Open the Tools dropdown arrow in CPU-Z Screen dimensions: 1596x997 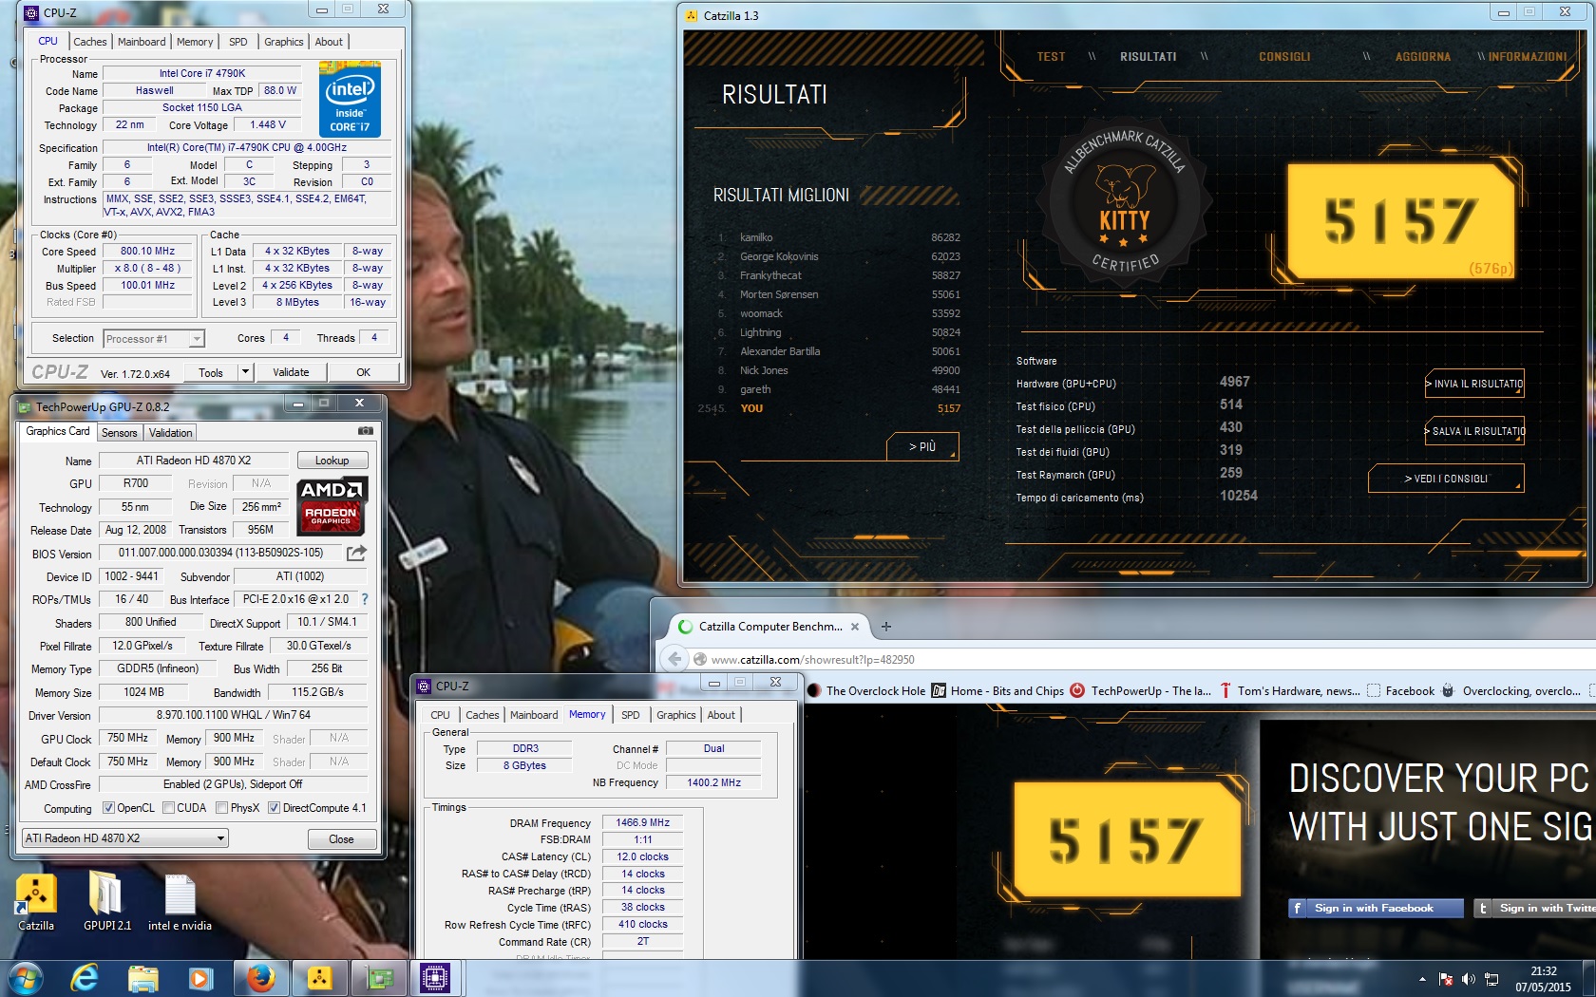point(245,372)
